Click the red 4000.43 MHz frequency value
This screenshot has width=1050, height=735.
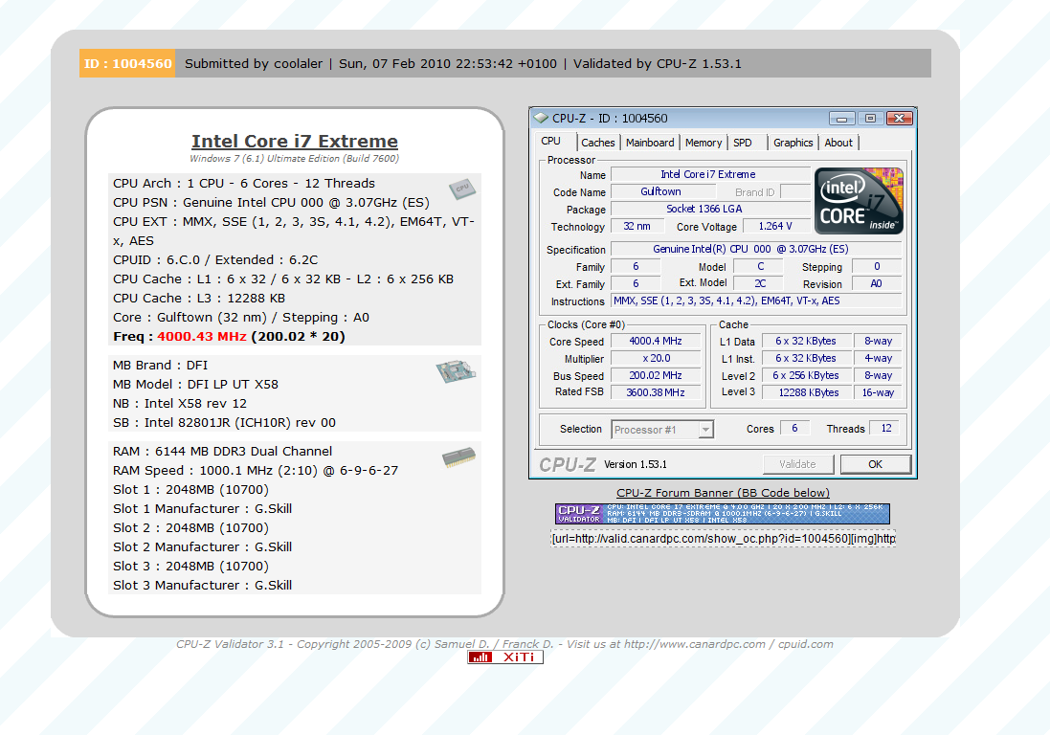202,337
